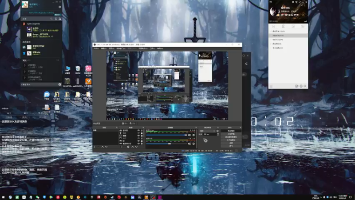
Task: Open the contacts tab icon in QQ
Action: (283, 26)
